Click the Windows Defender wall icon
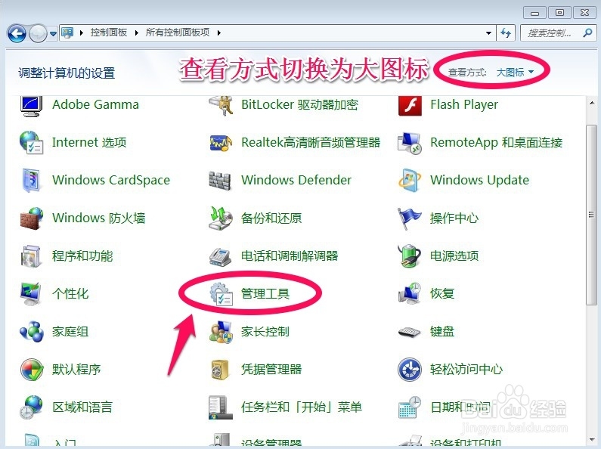601x449 pixels. pyautogui.click(x=220, y=181)
